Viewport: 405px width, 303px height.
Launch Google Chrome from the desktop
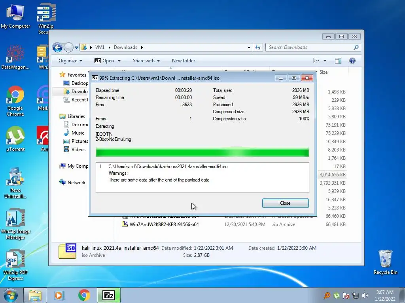(x=15, y=101)
